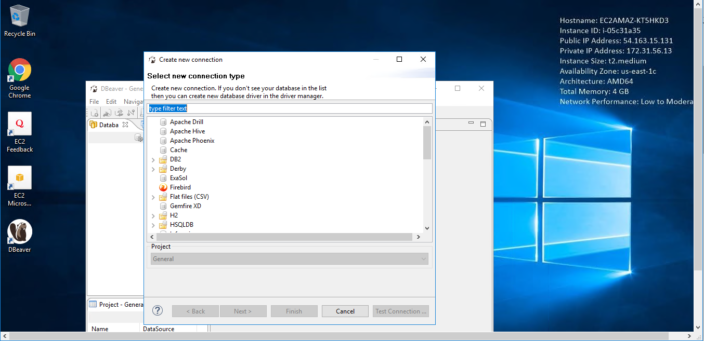The height and width of the screenshot is (341, 704).
Task: Expand the Flat files (CSV) node
Action: [153, 197]
